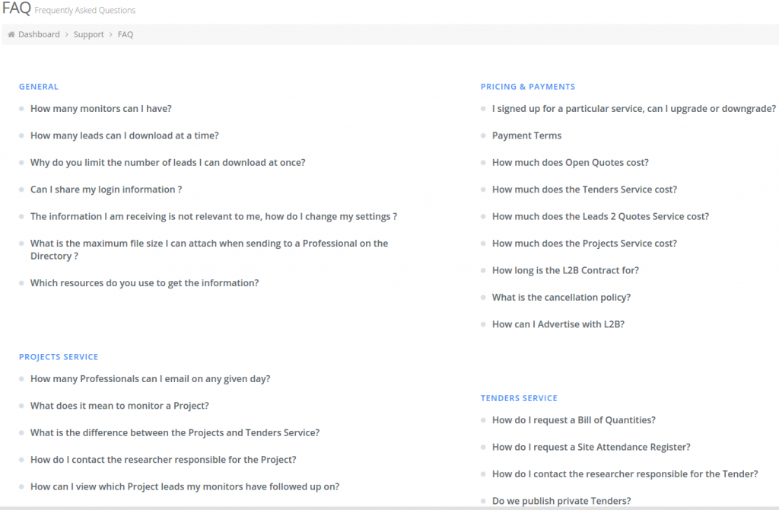Click the home icon in the breadcrumb

pos(11,34)
